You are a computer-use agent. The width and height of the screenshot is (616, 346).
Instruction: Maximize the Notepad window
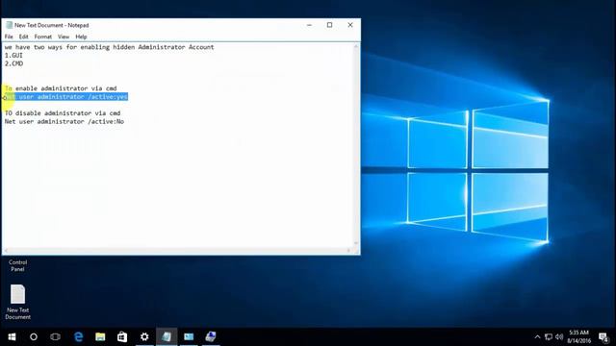pos(329,25)
